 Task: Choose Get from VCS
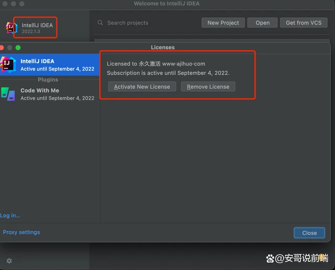304,23
